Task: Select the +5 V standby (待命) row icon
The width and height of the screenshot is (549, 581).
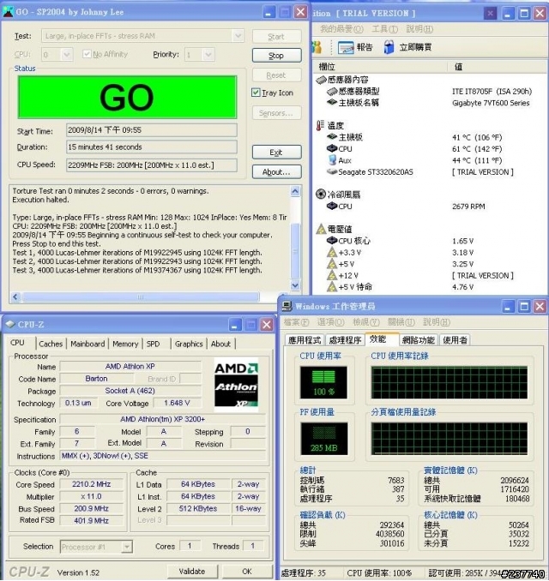Action: [332, 287]
